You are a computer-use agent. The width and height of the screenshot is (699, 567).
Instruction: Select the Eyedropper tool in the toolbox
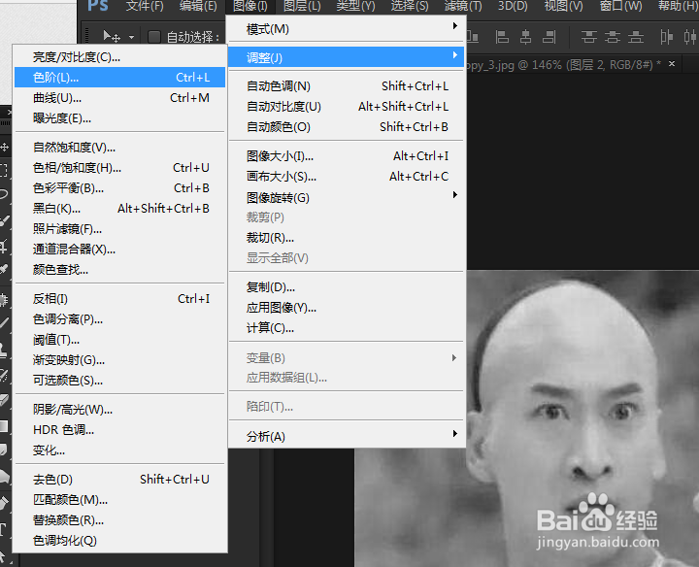(x=4, y=269)
